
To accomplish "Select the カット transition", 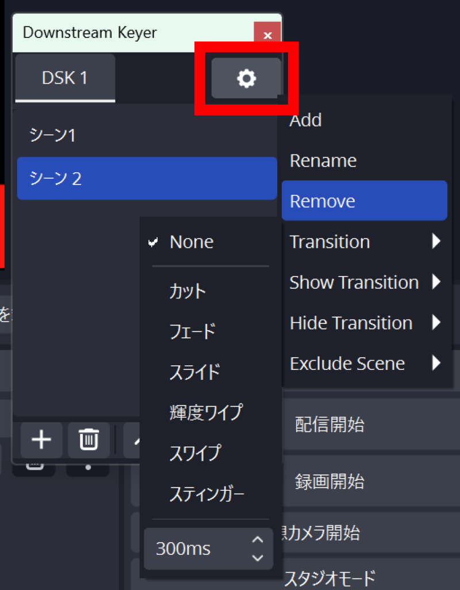I will tap(187, 292).
